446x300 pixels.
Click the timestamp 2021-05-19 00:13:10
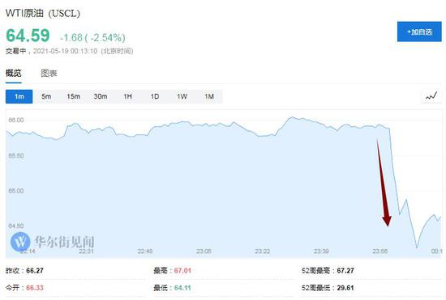[x=65, y=51]
